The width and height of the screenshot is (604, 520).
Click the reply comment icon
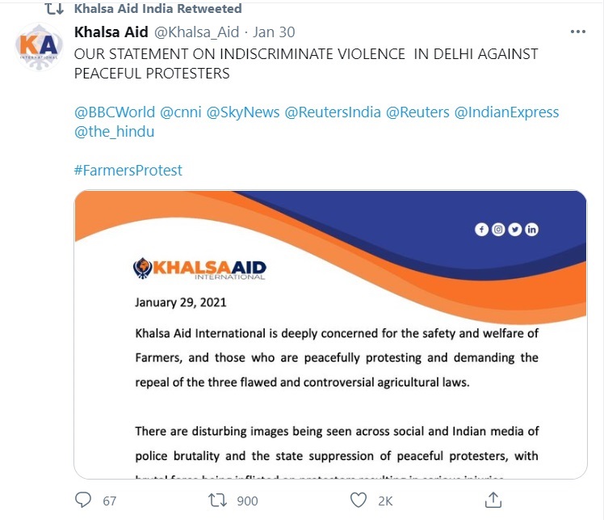pyautogui.click(x=84, y=501)
